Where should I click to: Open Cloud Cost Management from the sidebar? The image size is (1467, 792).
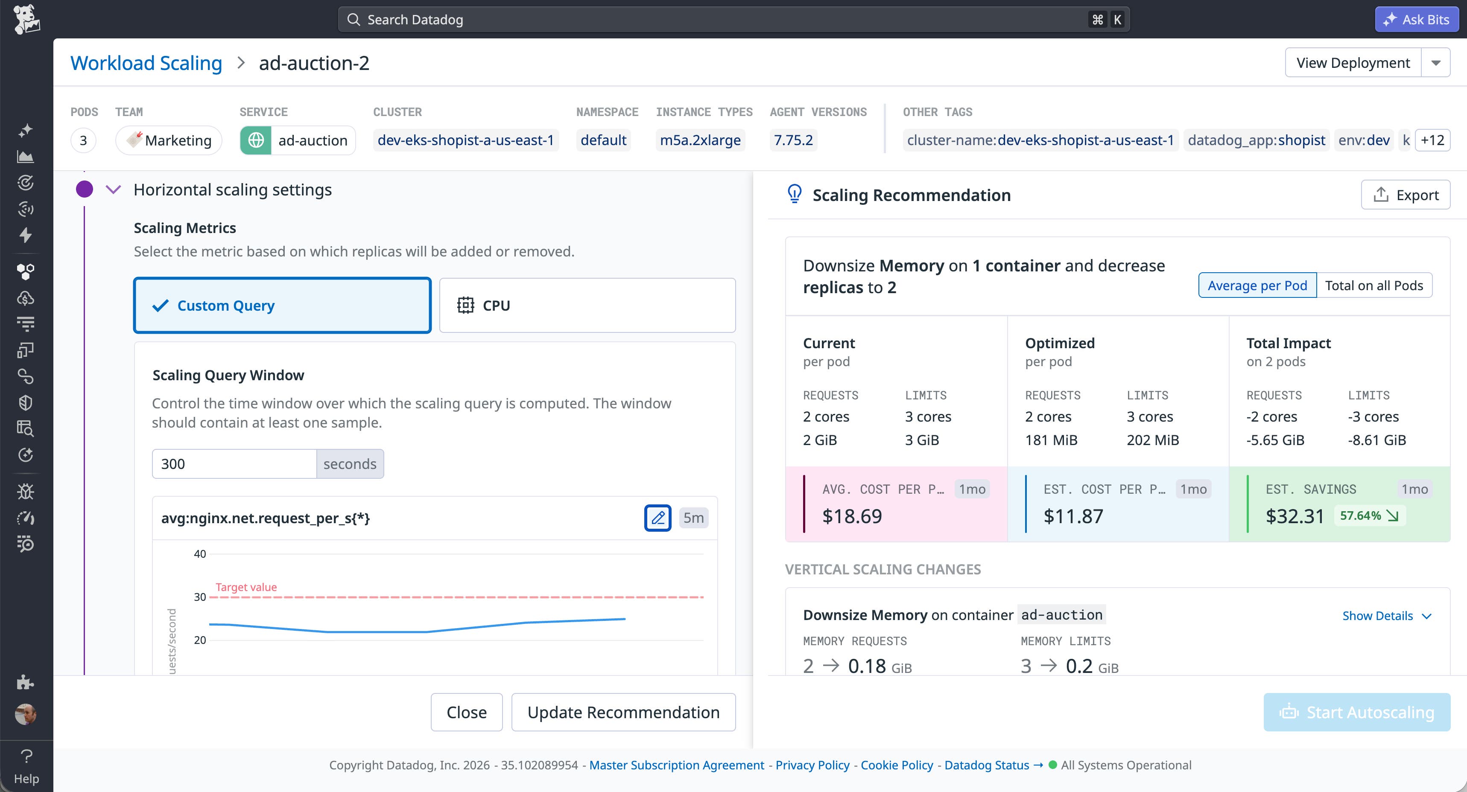pos(26,297)
